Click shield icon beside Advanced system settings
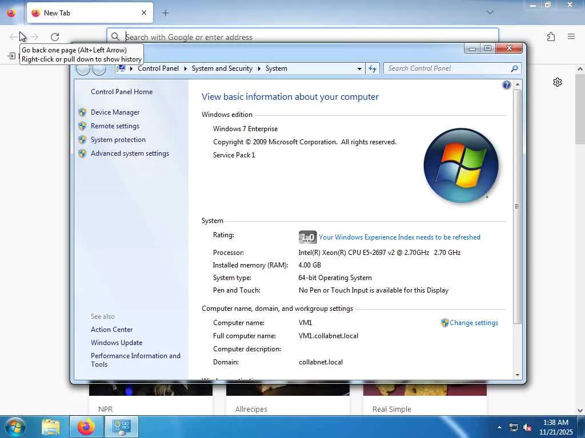 [x=82, y=153]
